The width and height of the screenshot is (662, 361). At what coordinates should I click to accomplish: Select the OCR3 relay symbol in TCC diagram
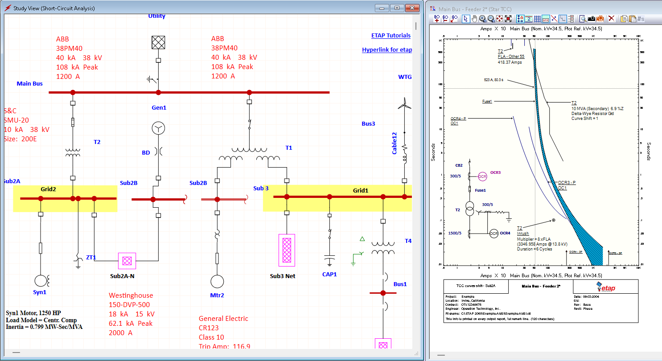(x=482, y=176)
